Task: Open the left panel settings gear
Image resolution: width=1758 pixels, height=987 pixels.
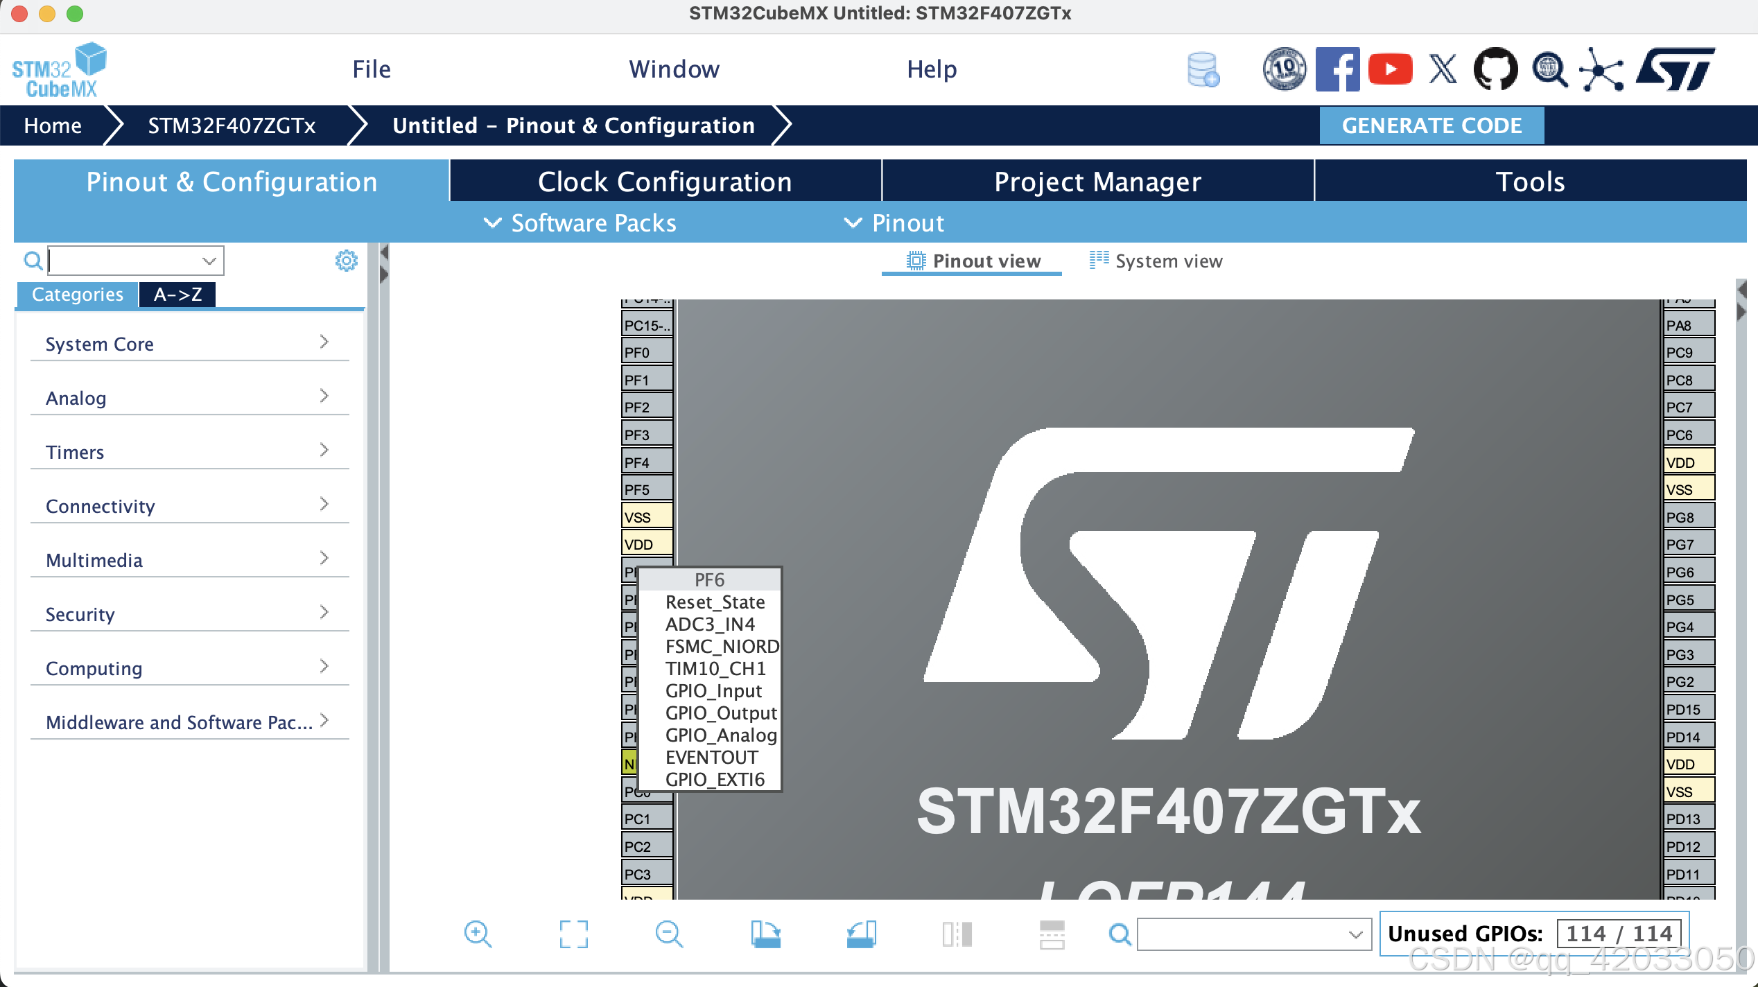Action: [x=346, y=261]
